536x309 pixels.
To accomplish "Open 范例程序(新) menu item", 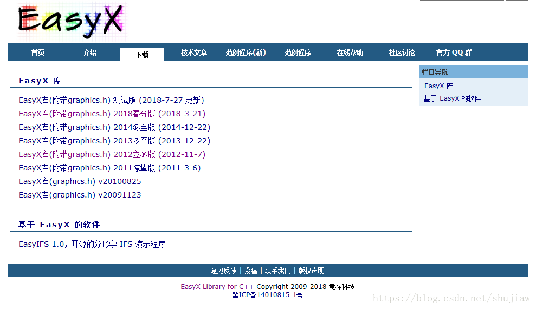I will pos(246,52).
